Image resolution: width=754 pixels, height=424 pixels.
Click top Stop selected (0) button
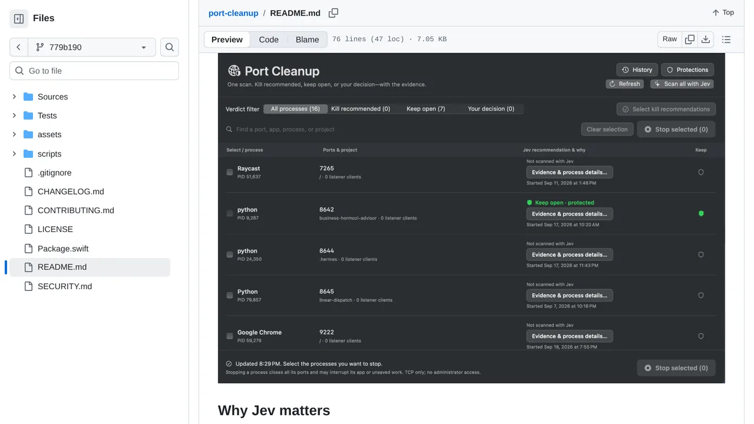click(x=676, y=130)
